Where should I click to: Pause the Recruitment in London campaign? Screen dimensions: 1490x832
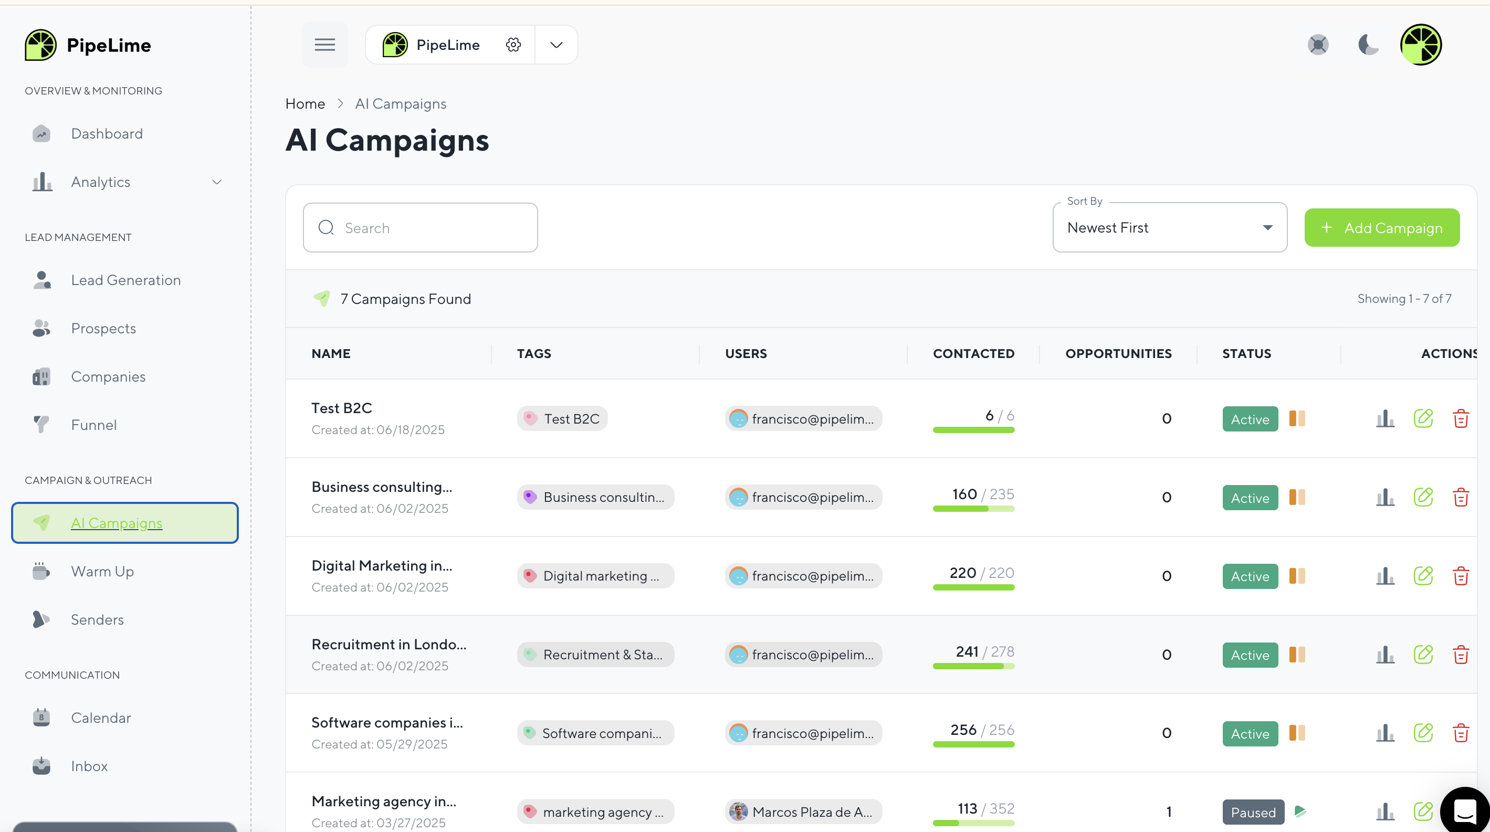(x=1297, y=655)
